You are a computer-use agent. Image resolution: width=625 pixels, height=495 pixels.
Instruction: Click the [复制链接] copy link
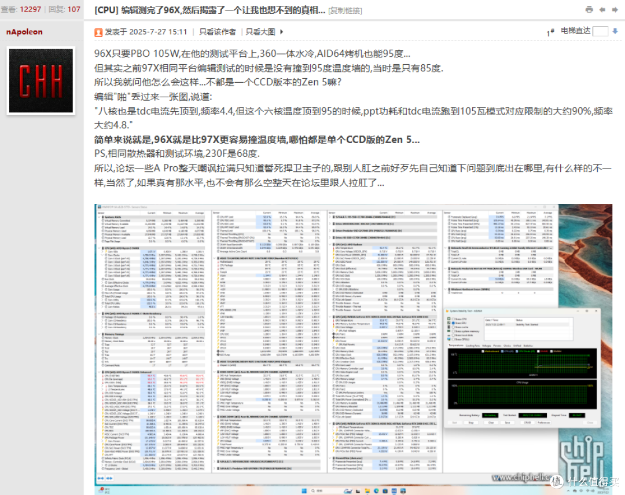tap(345, 11)
